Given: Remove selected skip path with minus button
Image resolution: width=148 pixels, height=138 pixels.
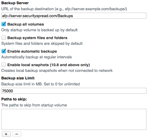Looking at the screenshot, I should pyautogui.click(x=17, y=134).
